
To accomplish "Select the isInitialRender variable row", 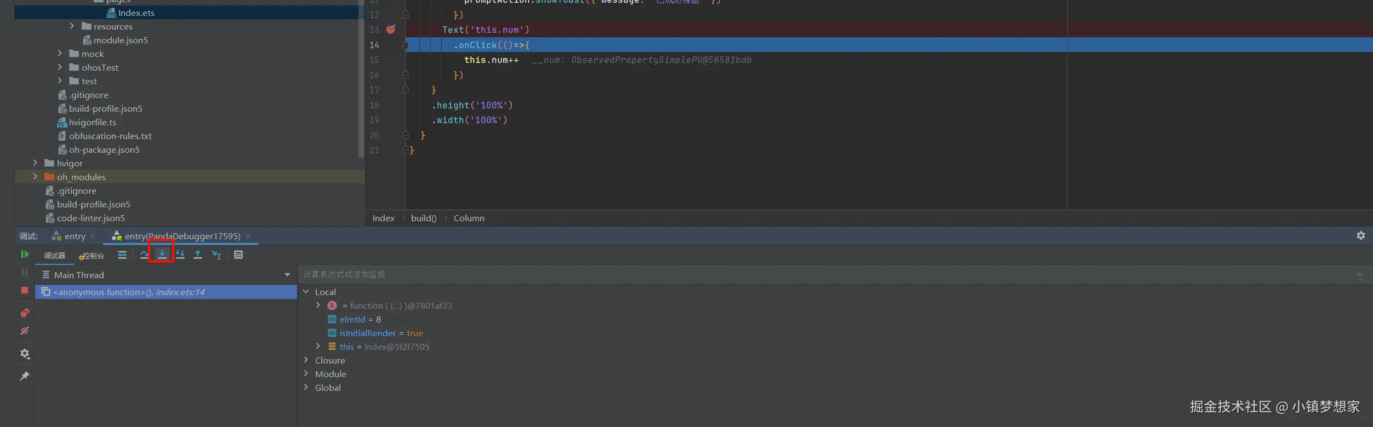I will (375, 333).
